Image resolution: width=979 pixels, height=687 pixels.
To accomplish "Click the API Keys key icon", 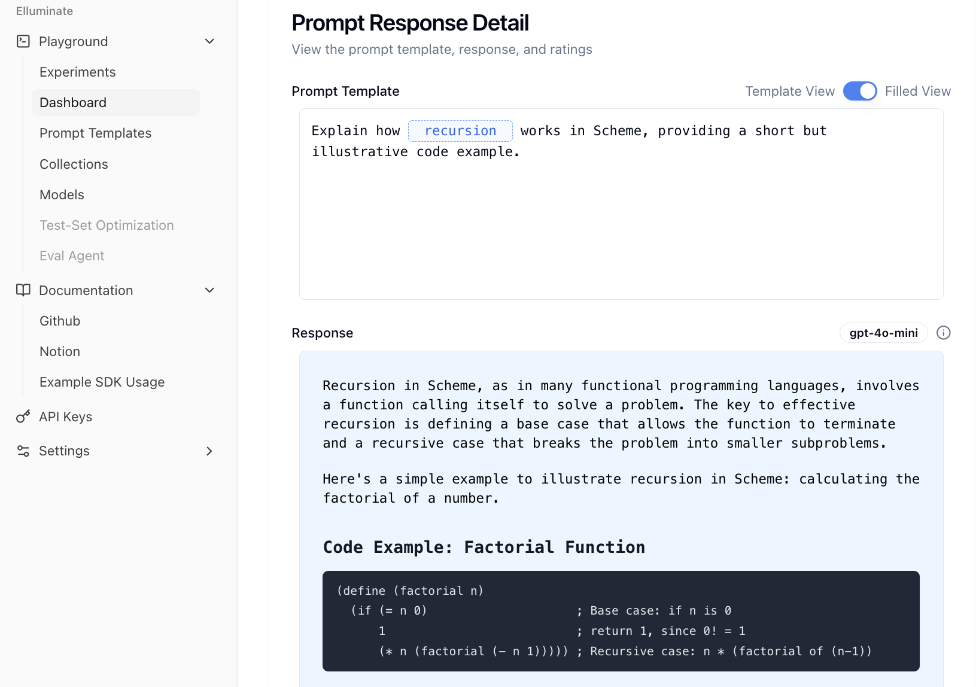I will pyautogui.click(x=23, y=417).
